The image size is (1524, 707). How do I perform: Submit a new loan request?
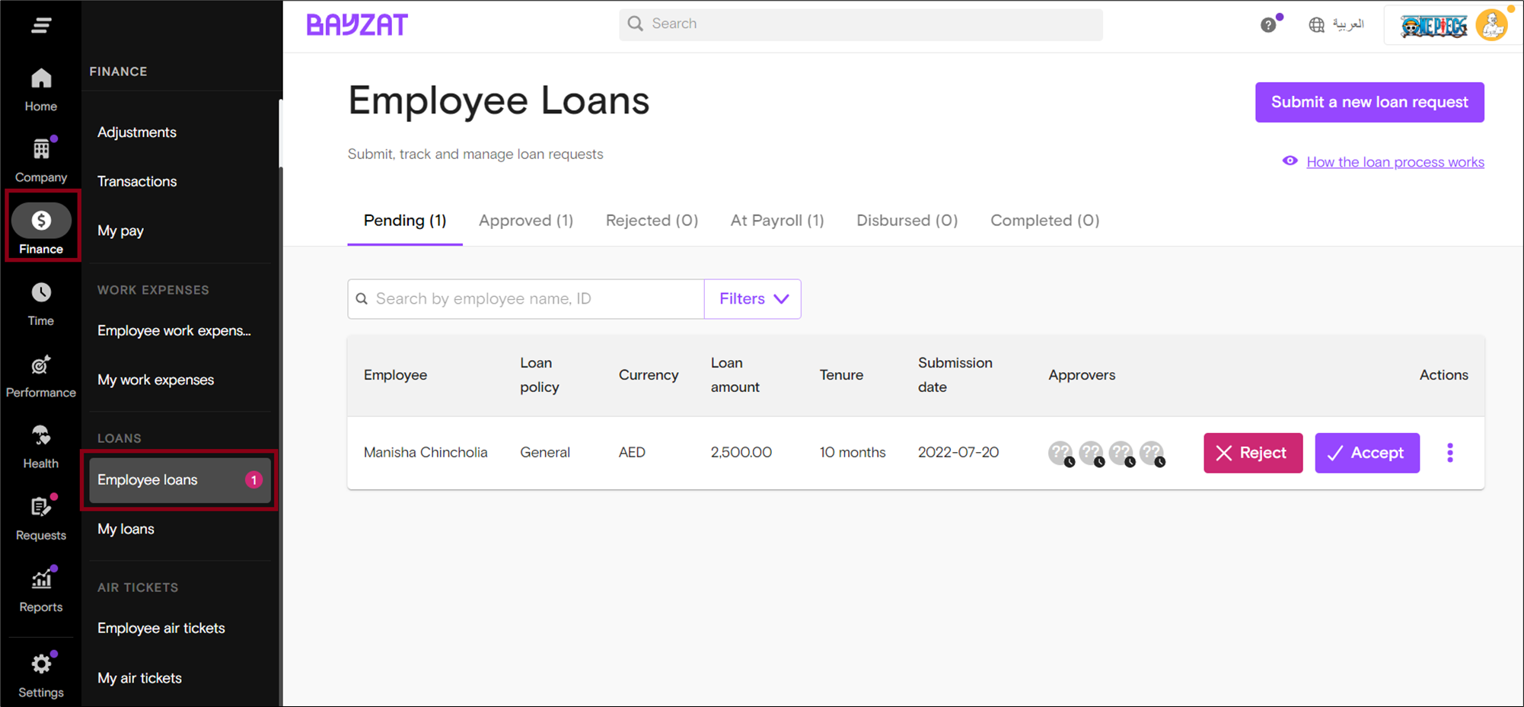click(x=1369, y=102)
